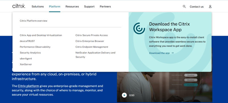Open Citrix App and Desktop Virtualization
Image resolution: width=228 pixels, height=103 pixels.
(x=41, y=35)
